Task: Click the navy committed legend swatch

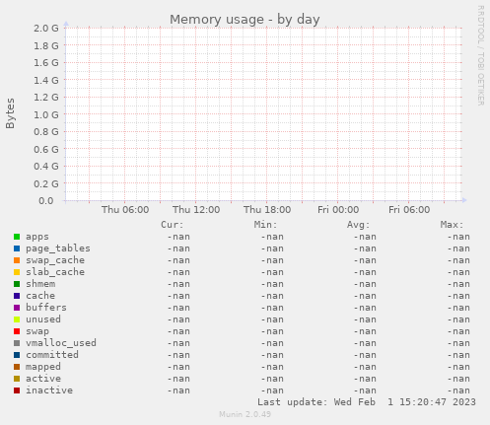Action: pyautogui.click(x=17, y=355)
